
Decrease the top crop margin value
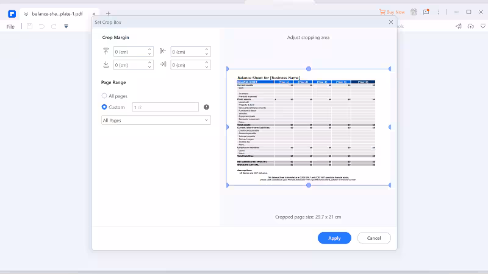point(149,54)
